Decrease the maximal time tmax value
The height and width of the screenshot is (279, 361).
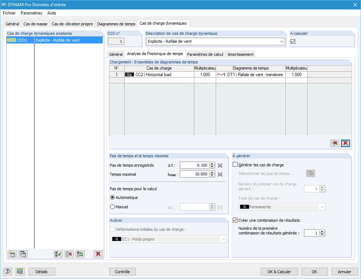click(x=212, y=176)
